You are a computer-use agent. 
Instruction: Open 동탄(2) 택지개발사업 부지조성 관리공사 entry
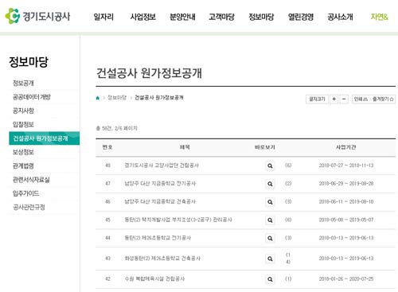tap(178, 220)
